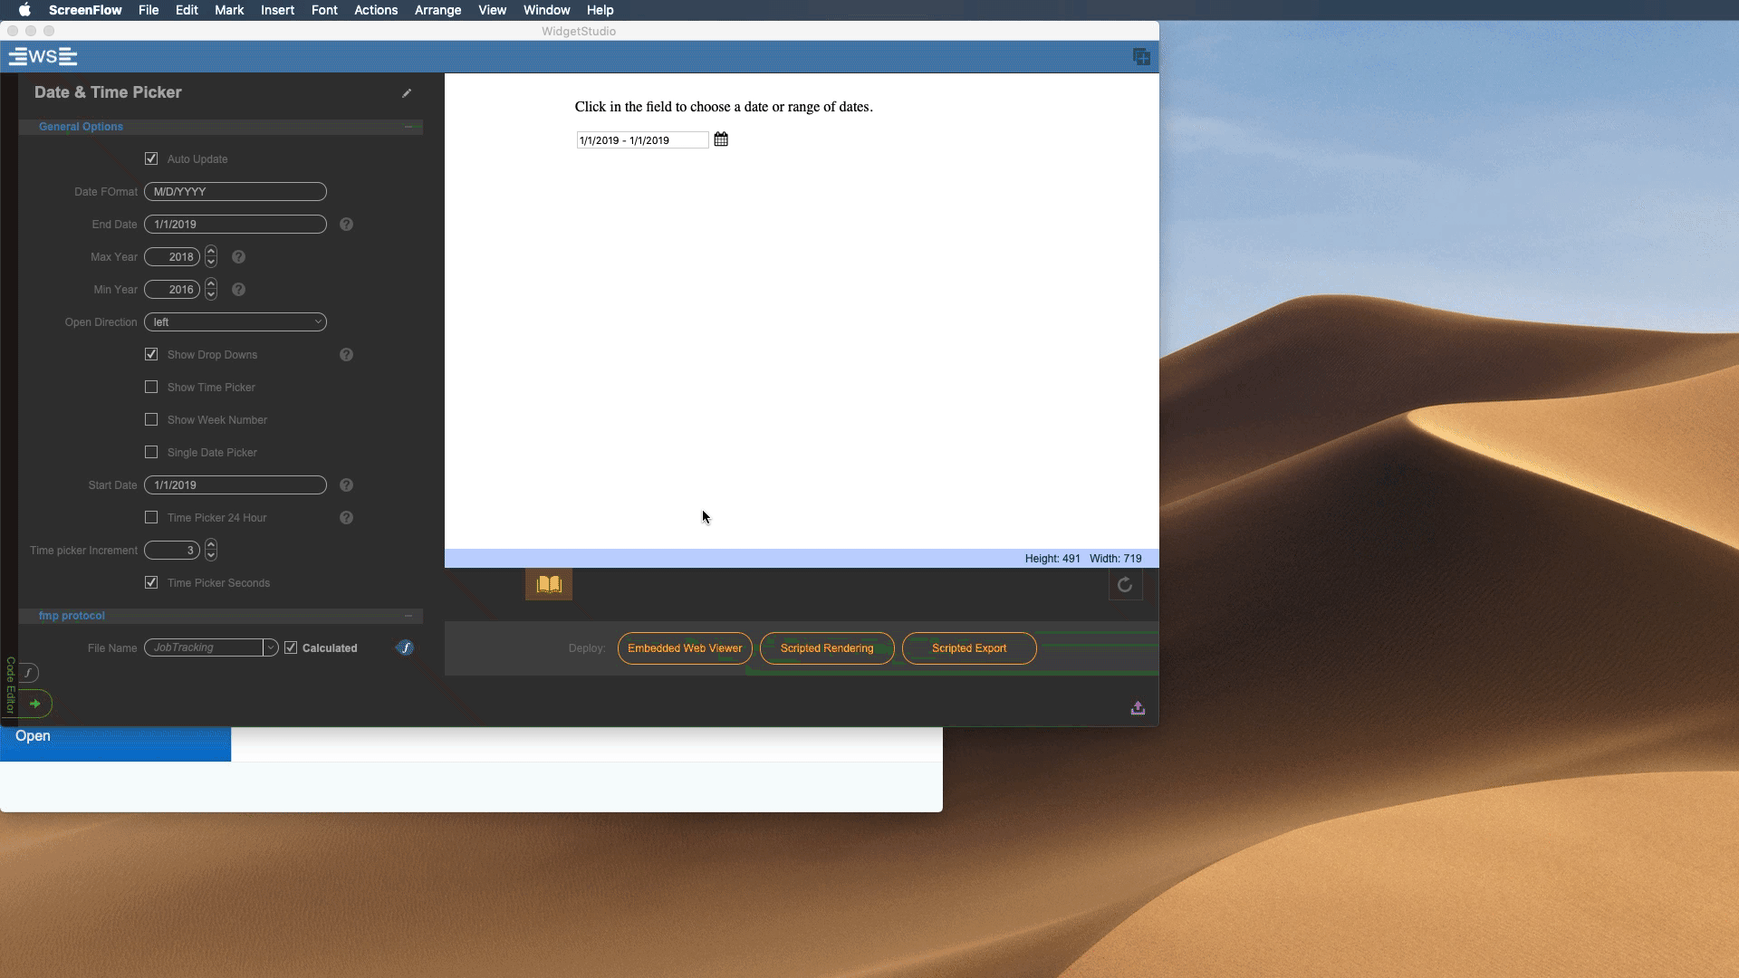Toggle the Calculated checkbox
Viewport: 1739px width, 978px height.
tap(291, 647)
